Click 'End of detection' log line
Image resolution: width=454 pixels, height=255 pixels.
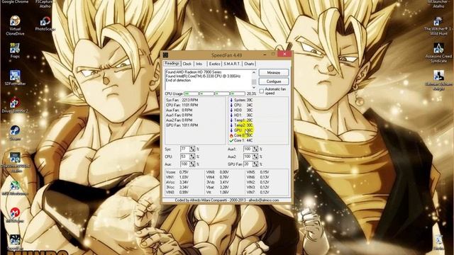click(178, 80)
